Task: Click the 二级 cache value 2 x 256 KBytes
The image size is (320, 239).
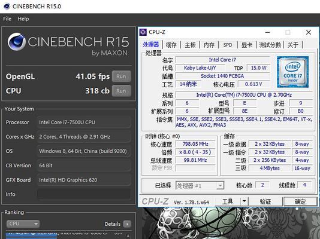Action: 270,160
